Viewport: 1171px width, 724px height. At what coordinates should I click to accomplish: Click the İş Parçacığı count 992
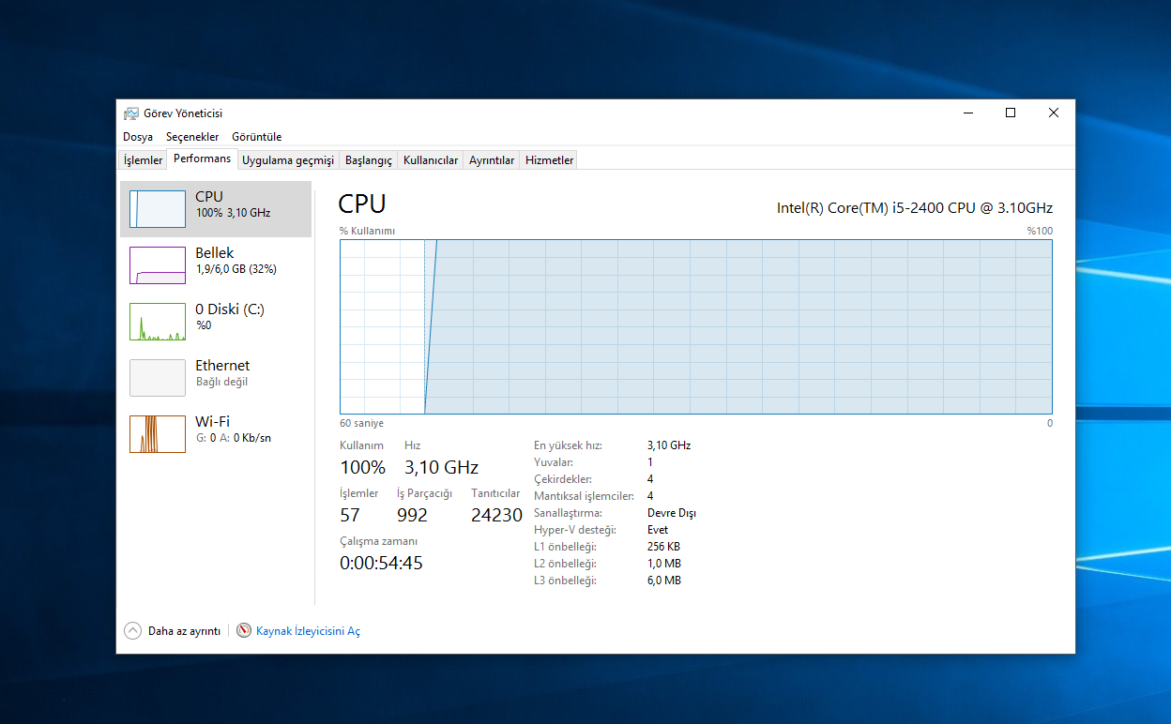pos(412,515)
